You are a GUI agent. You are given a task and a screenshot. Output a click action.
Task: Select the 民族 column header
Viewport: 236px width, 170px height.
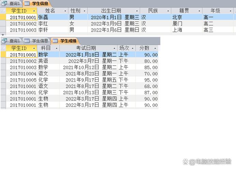point(156,11)
